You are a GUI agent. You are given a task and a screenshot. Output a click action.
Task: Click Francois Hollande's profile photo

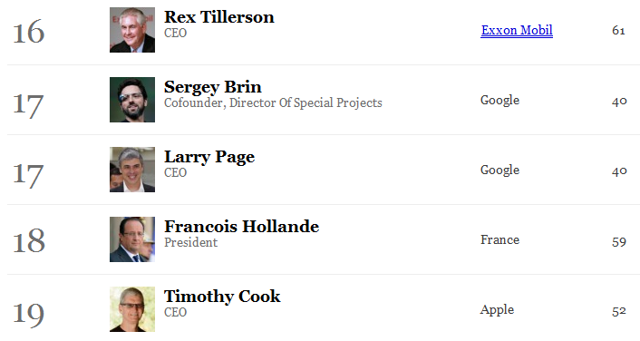132,239
